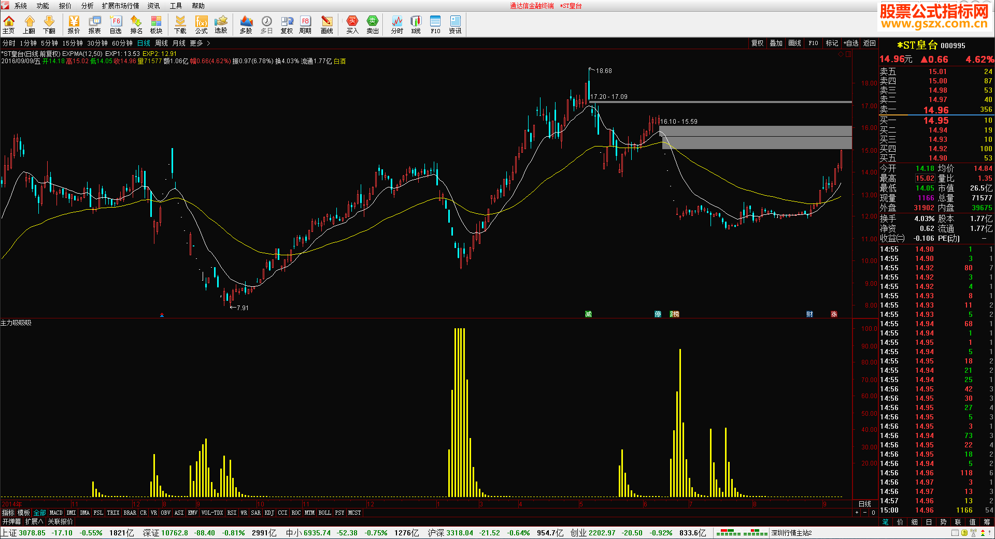This screenshot has width=995, height=539.
Task: Expand the 更多 periods dropdown
Action: (200, 43)
